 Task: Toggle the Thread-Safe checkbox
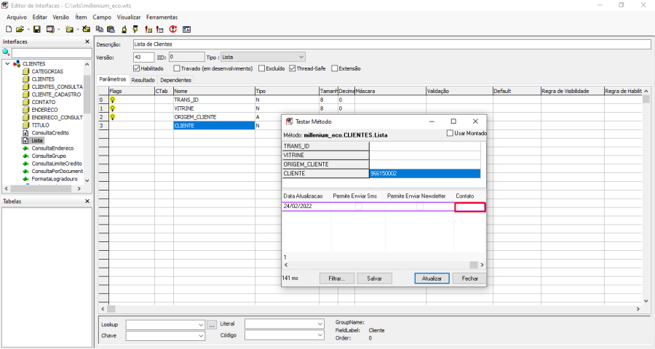pos(293,68)
